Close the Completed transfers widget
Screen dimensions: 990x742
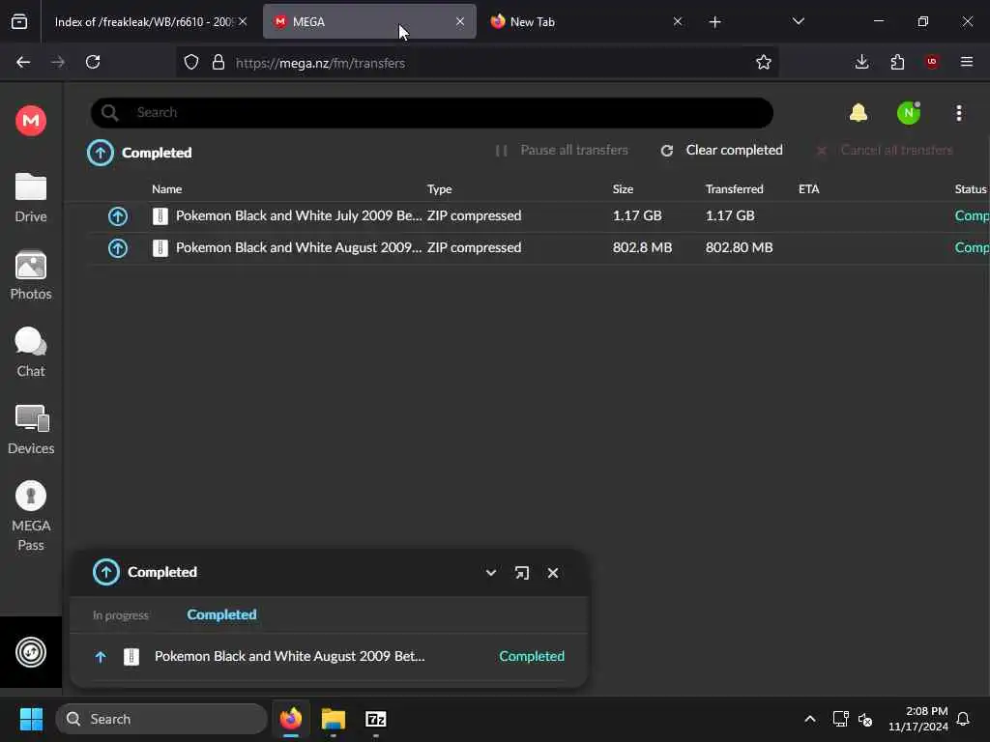click(x=553, y=572)
